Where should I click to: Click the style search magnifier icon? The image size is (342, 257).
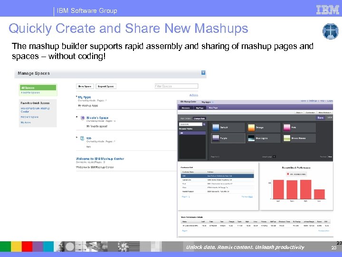204,124
